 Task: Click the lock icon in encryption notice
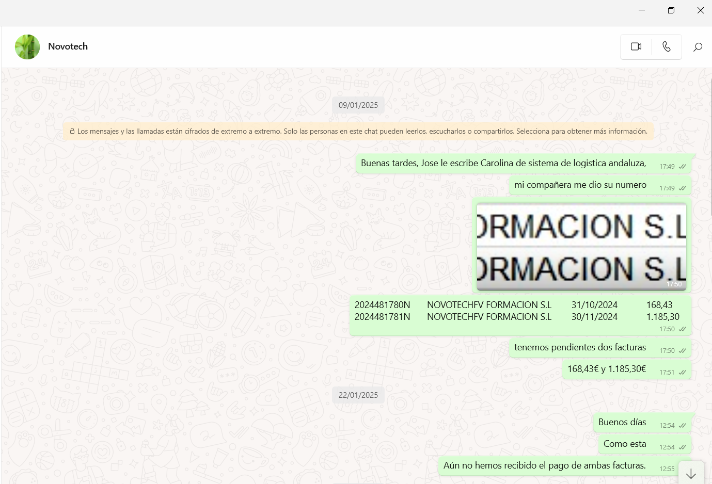tap(72, 131)
